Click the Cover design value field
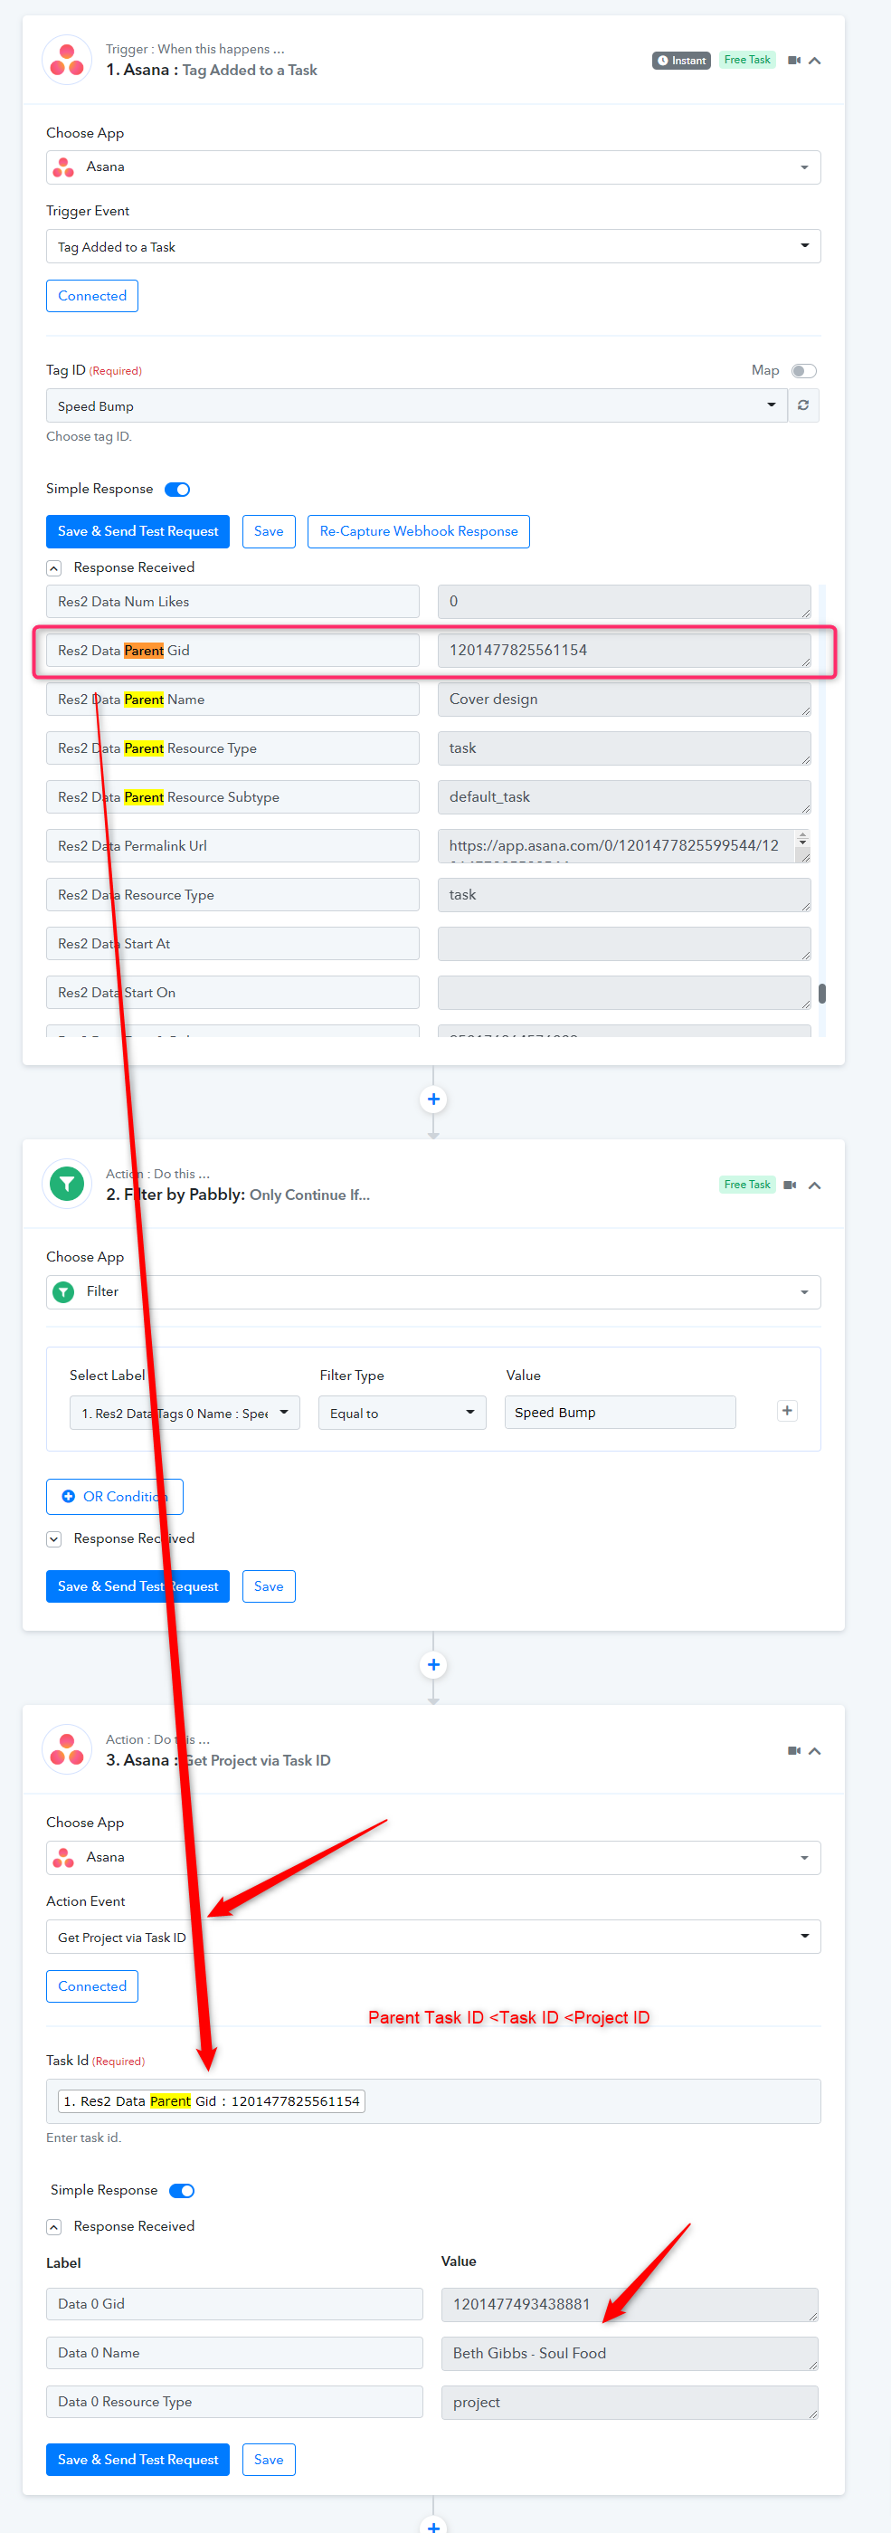 click(x=624, y=700)
